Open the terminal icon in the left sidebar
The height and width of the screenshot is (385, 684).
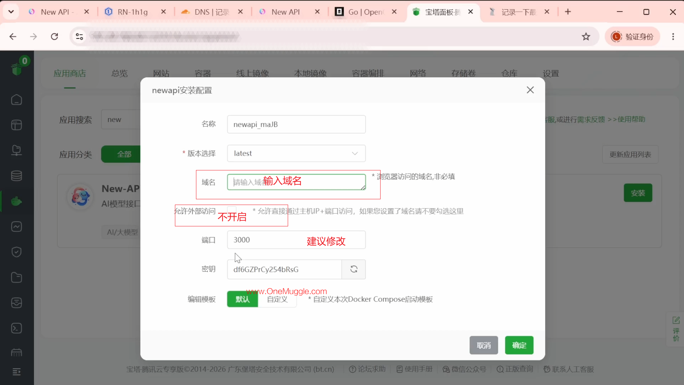pyautogui.click(x=16, y=328)
